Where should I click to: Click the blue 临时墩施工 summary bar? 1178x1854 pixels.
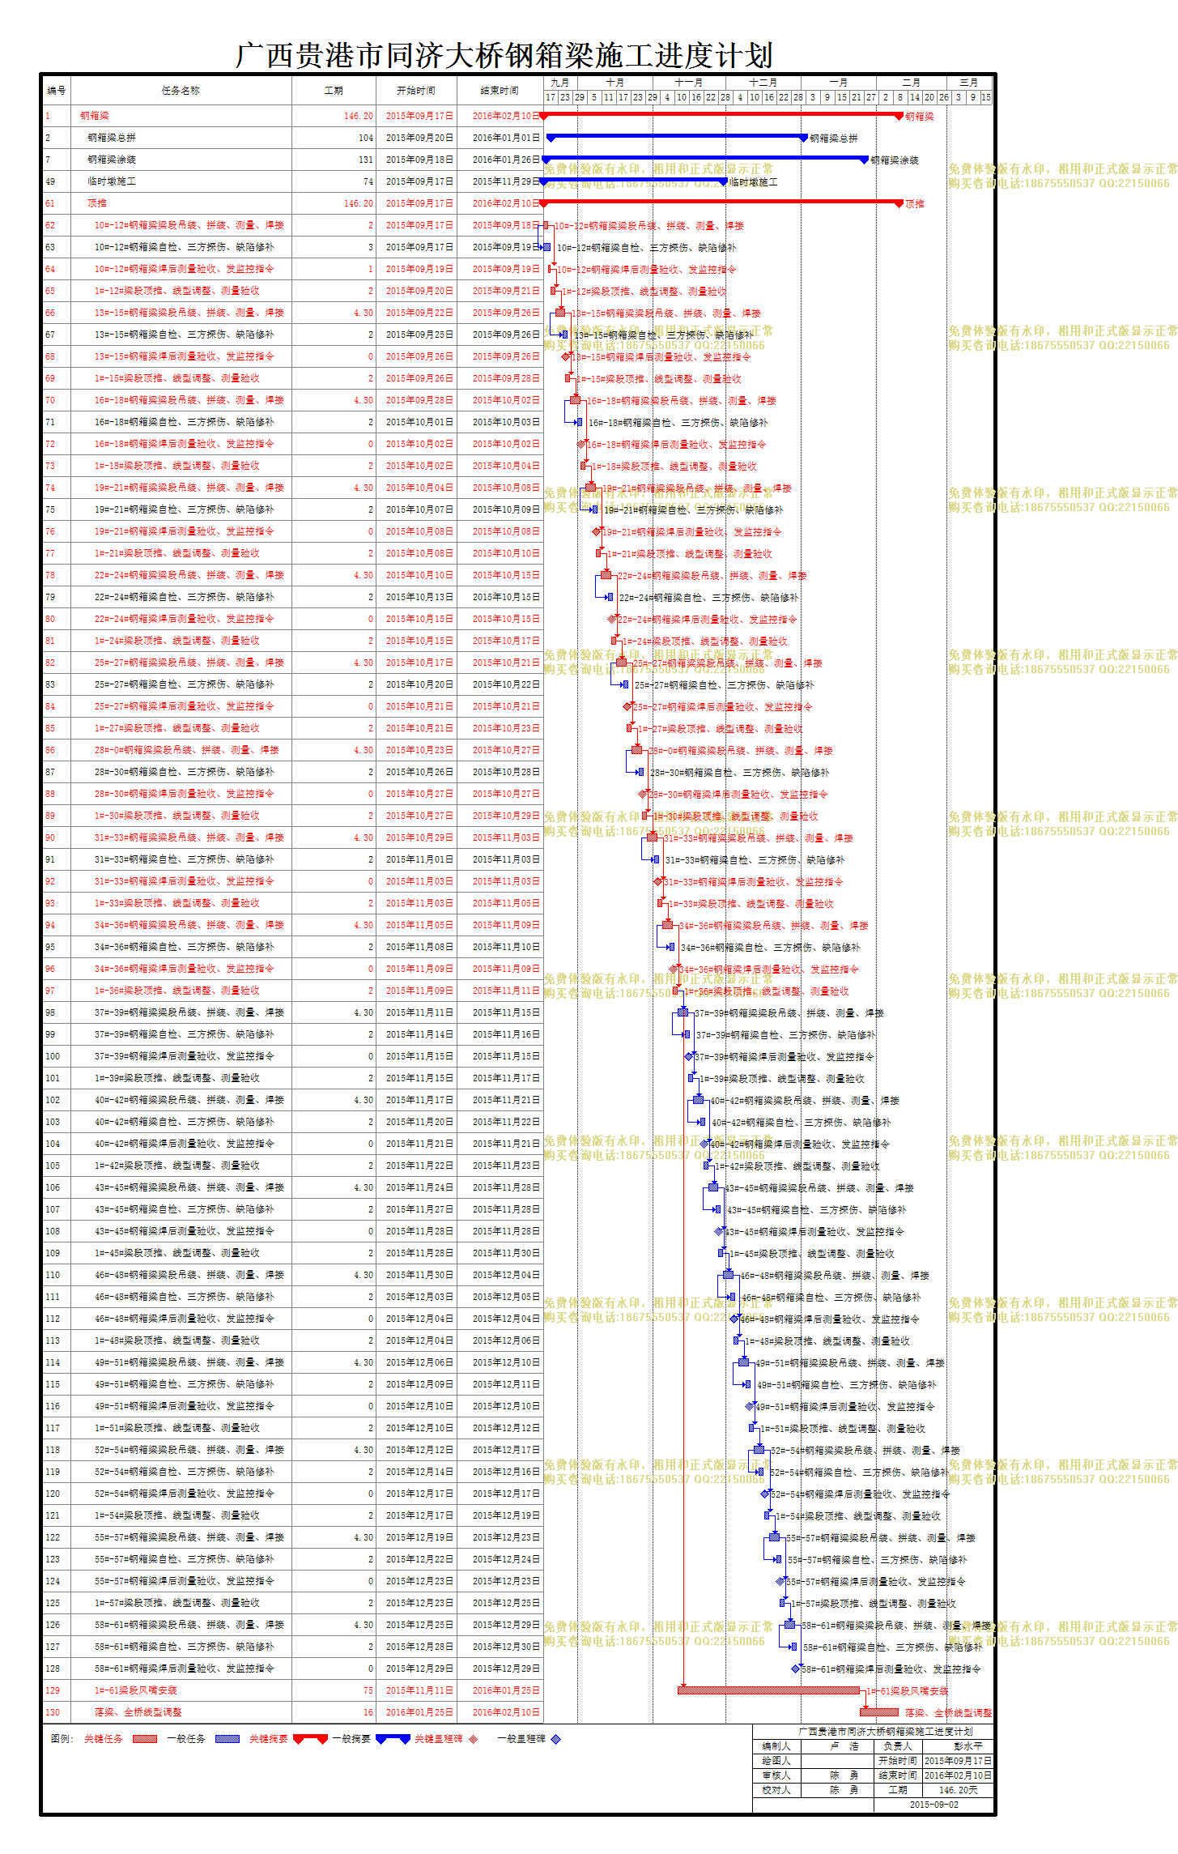(635, 181)
